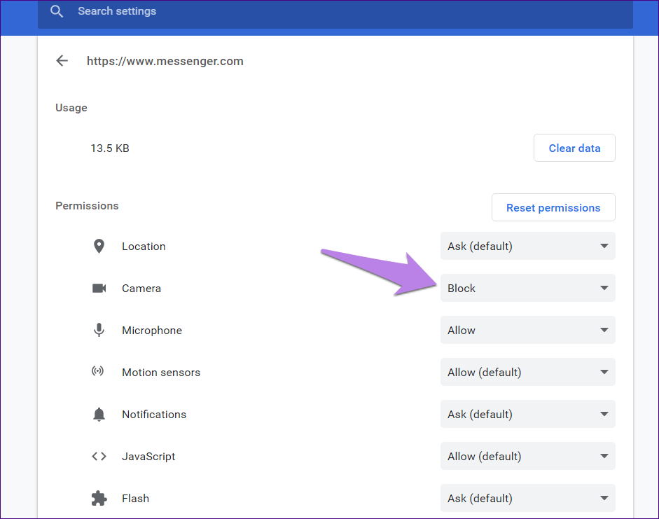Viewport: 659px width, 519px height.
Task: Select the messenger.com site URL text
Action: 165,61
